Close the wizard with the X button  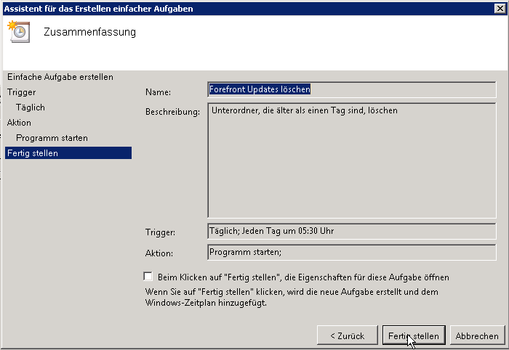tap(500, 8)
